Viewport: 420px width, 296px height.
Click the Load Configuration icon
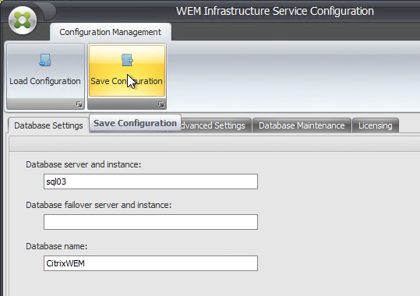pyautogui.click(x=45, y=60)
